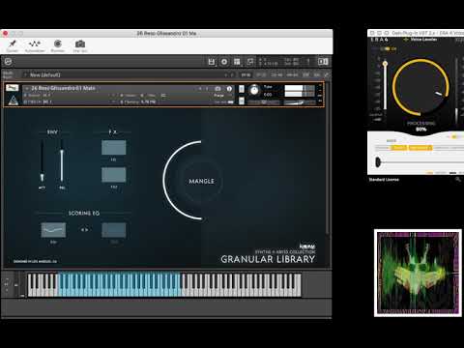Click the minimize view icon in the Kontakt header
464x348 pixels.
(250, 62)
